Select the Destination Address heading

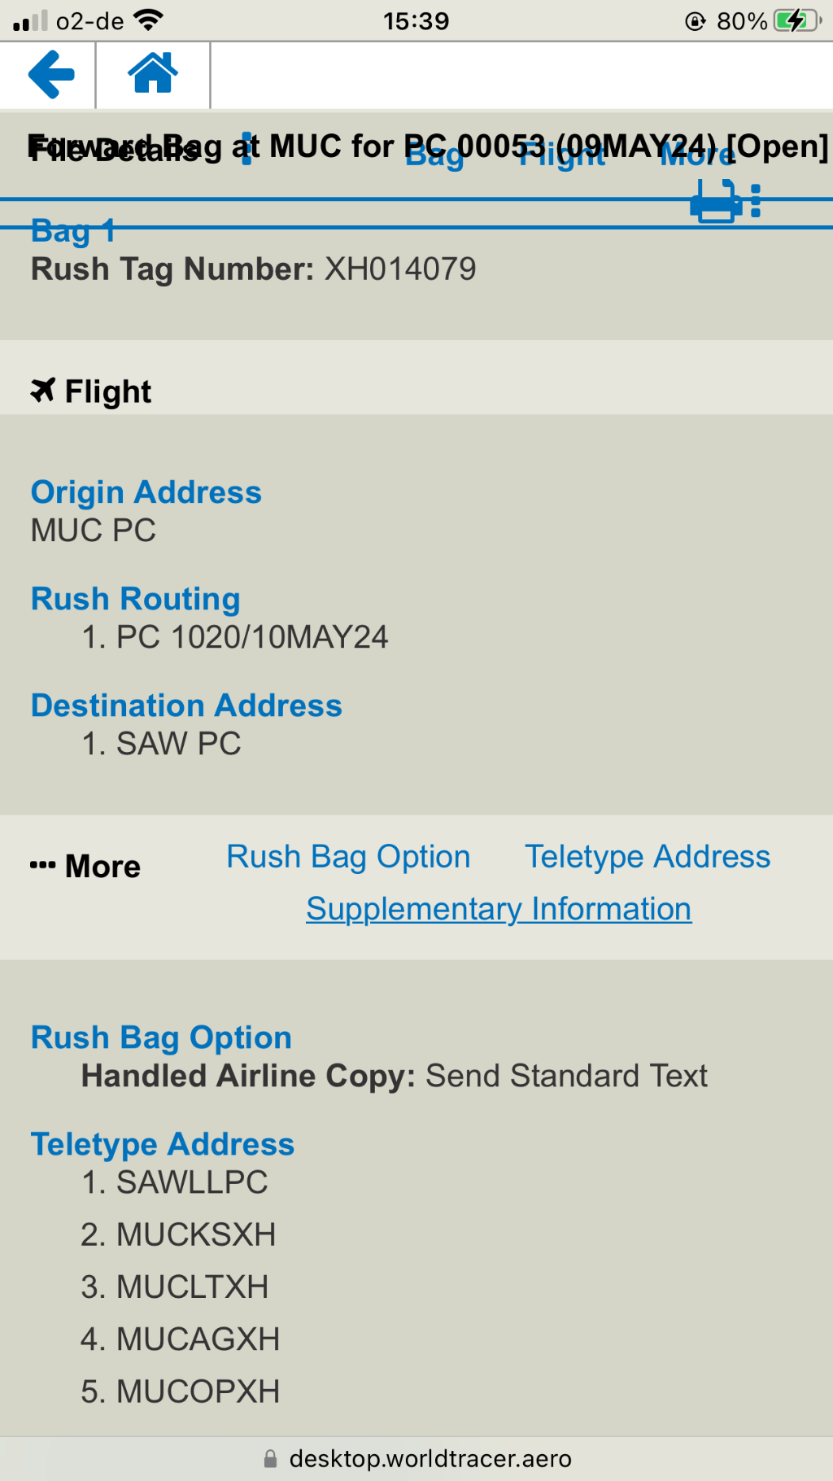(x=186, y=706)
